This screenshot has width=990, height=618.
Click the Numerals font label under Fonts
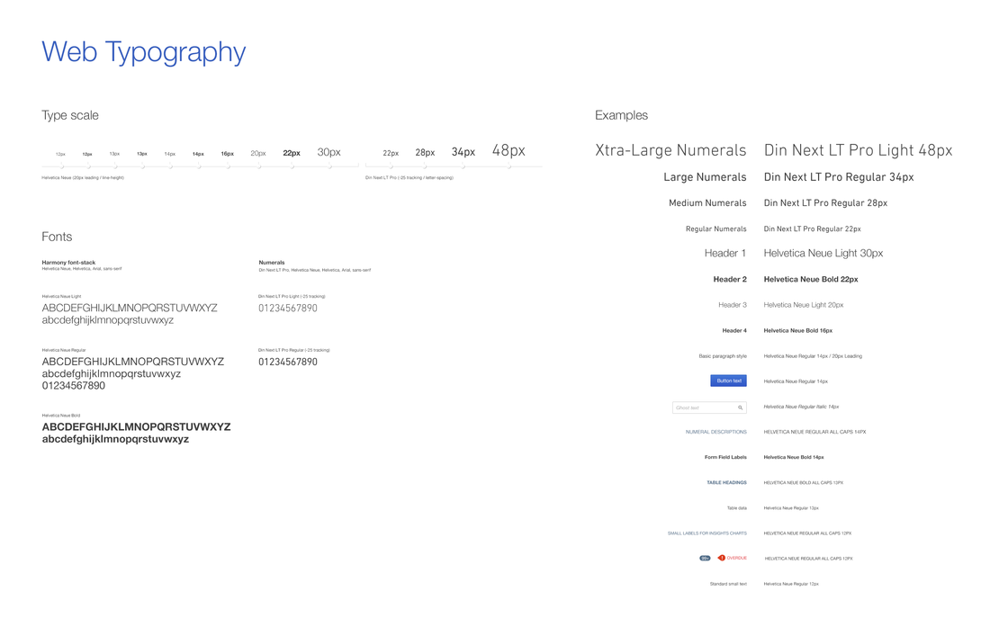(x=272, y=262)
